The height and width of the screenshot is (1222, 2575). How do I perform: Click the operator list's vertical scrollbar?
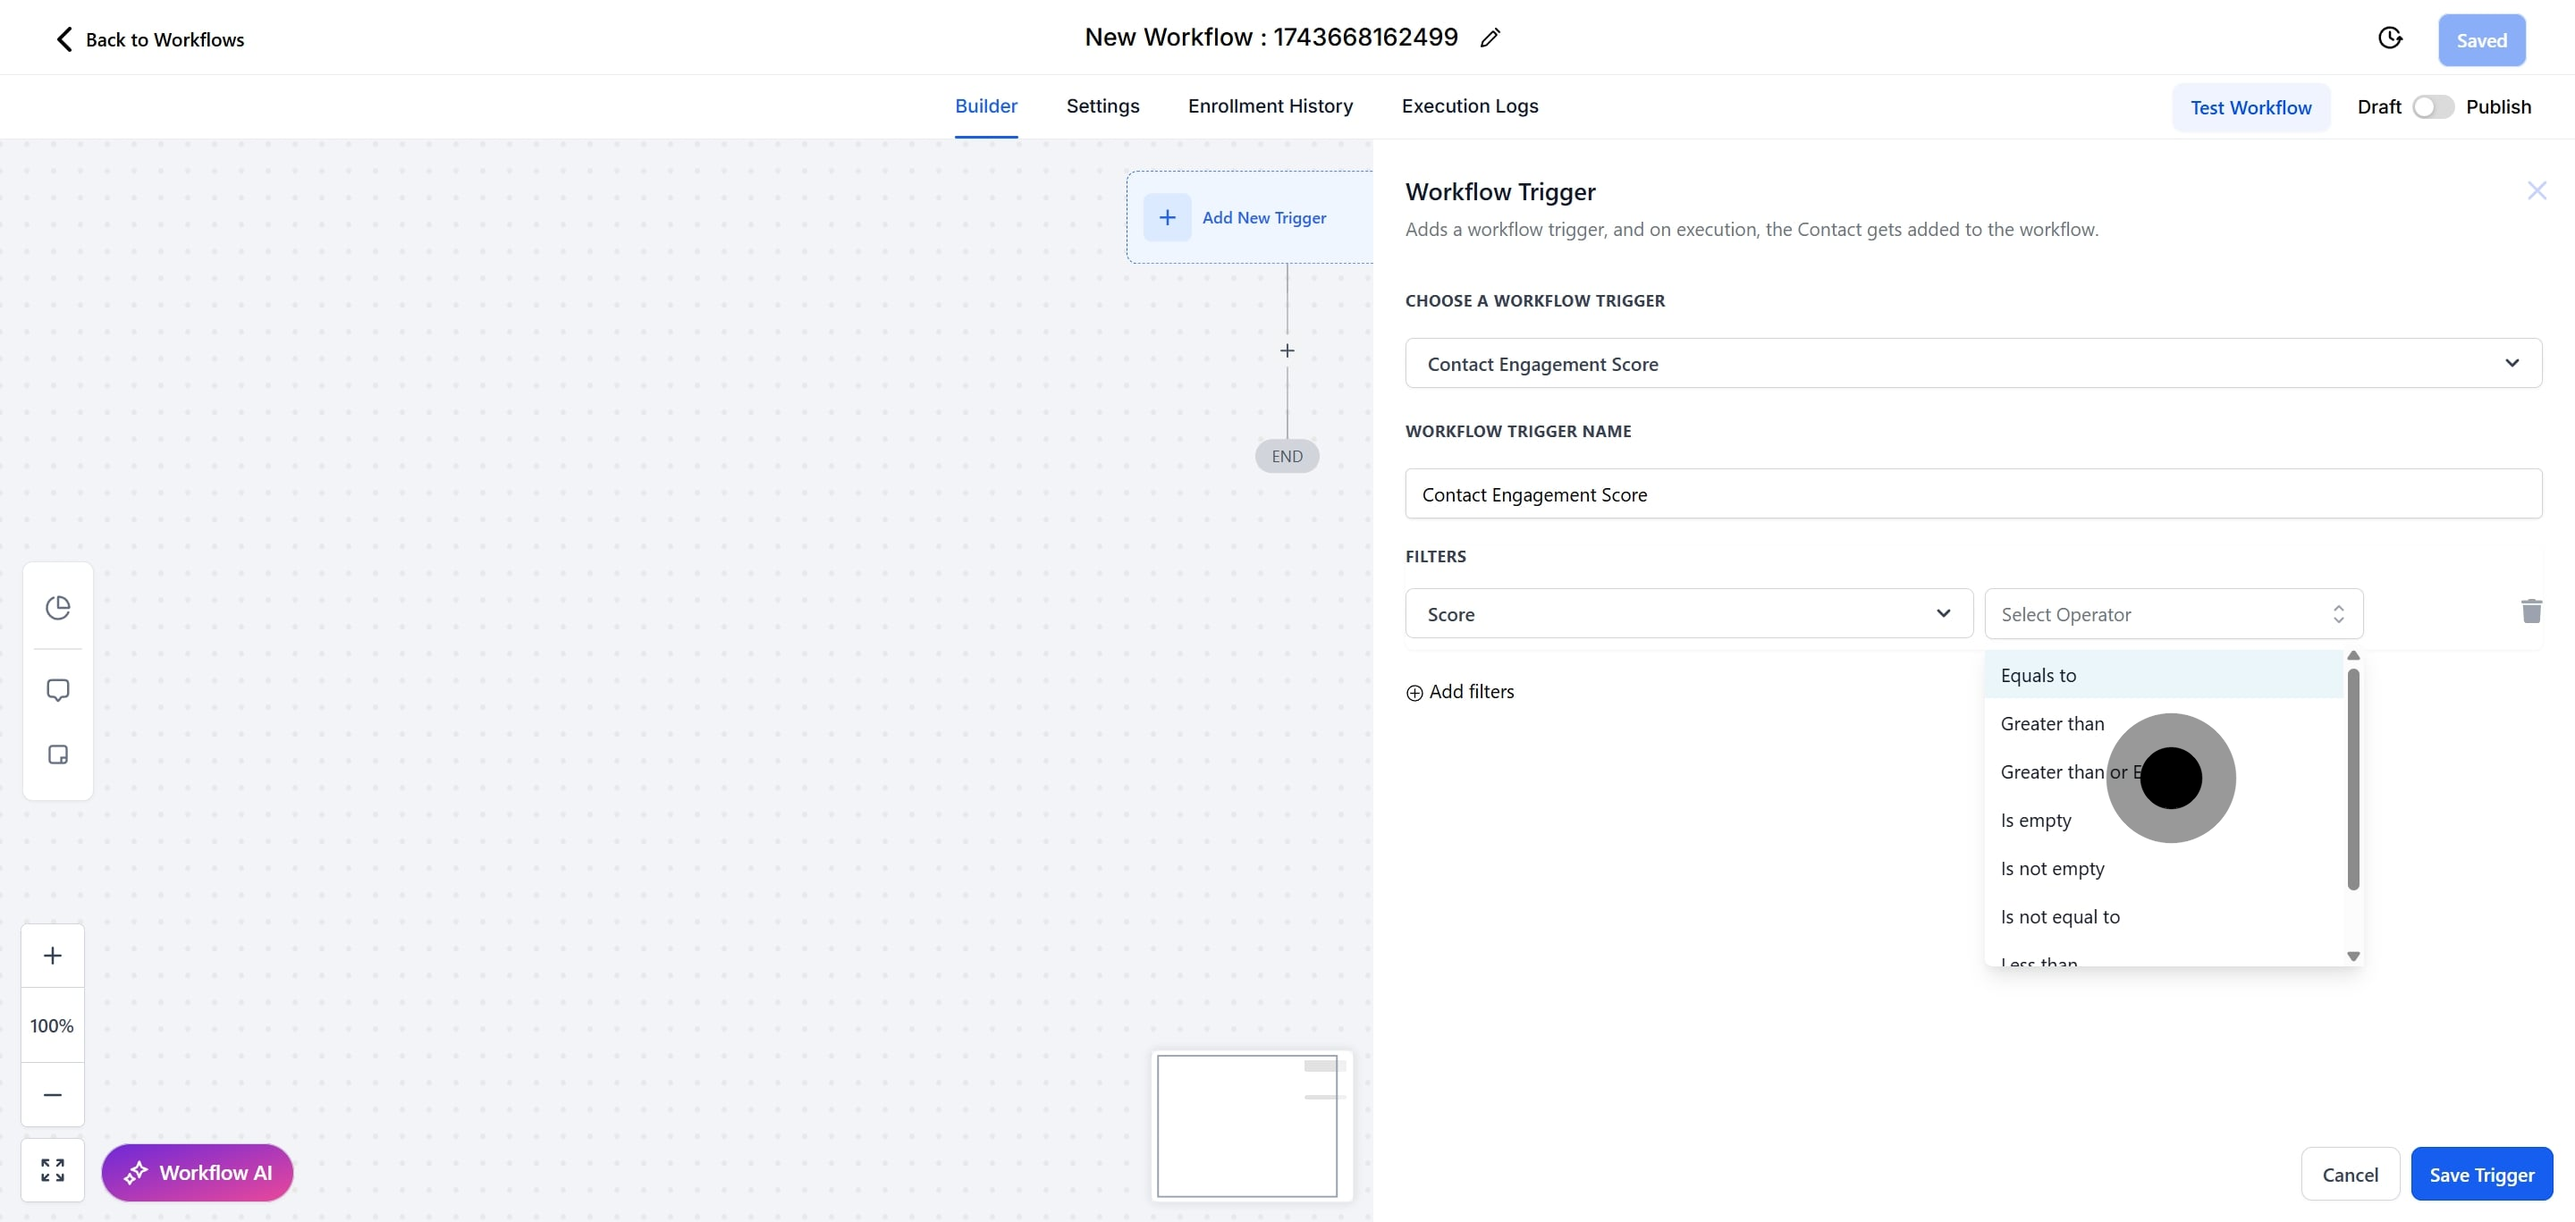coord(2353,780)
